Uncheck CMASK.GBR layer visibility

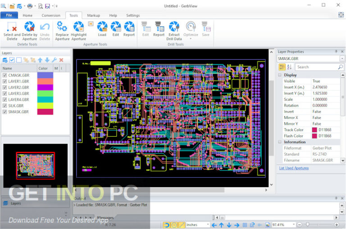tap(5, 75)
